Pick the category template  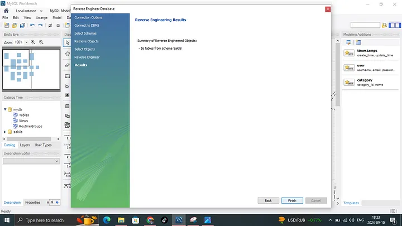[371, 82]
